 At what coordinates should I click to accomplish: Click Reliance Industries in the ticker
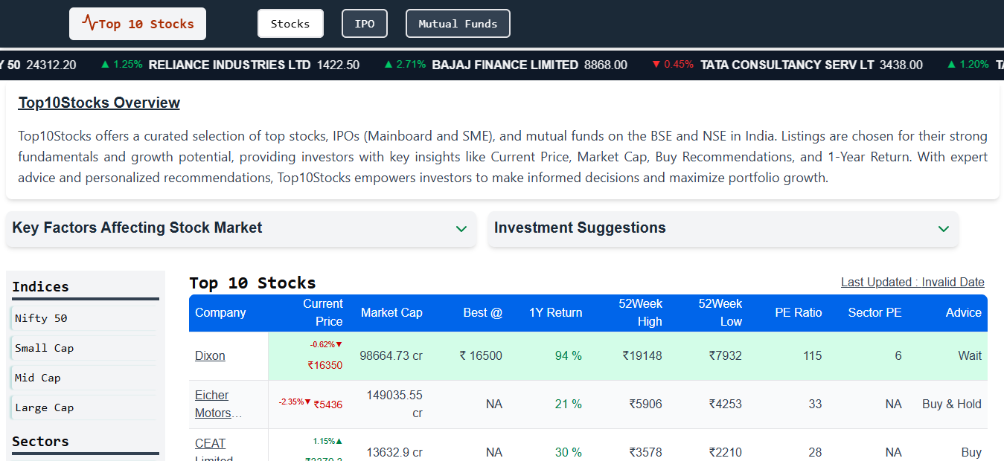click(229, 65)
